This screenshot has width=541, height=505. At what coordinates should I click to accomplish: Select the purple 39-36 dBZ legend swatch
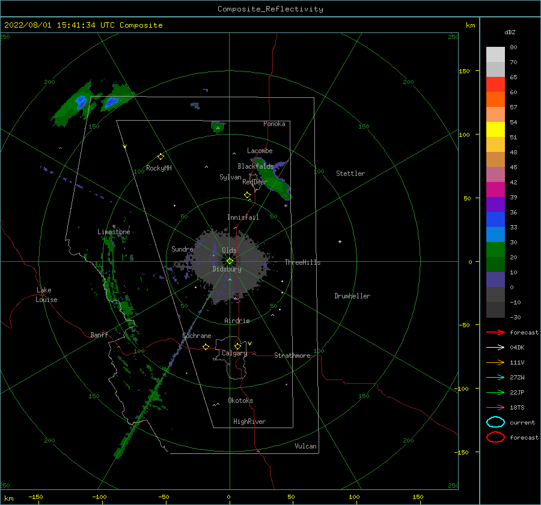[x=495, y=205]
